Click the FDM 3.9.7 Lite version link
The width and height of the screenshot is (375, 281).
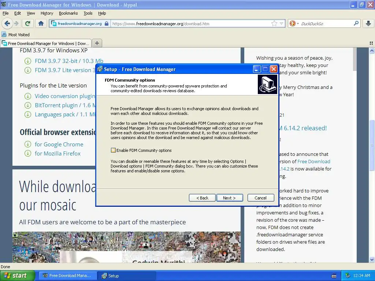point(65,70)
